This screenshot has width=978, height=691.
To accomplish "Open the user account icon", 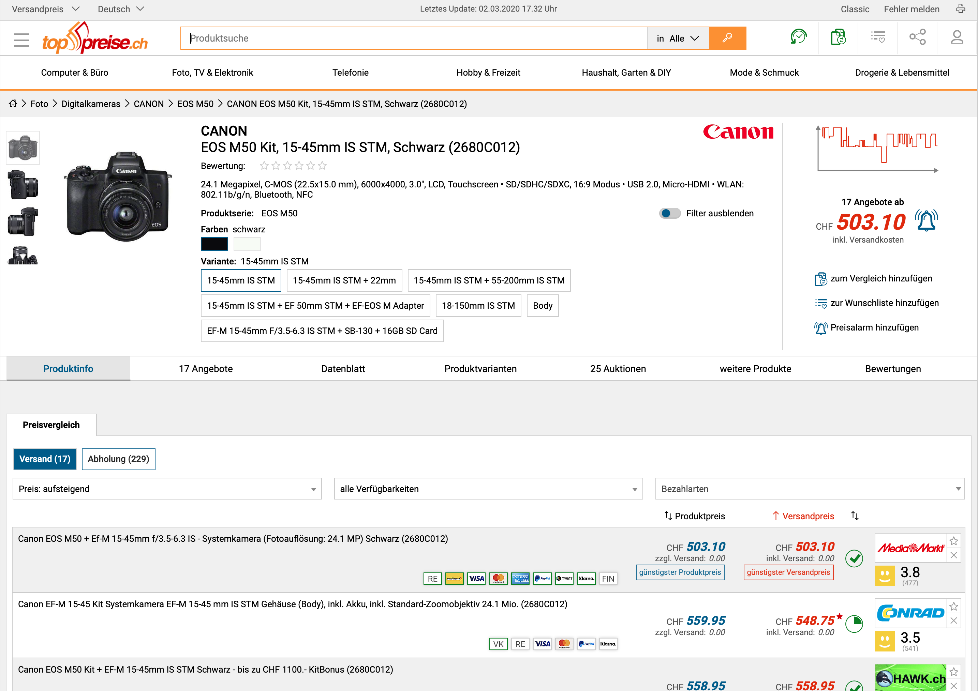I will click(957, 37).
